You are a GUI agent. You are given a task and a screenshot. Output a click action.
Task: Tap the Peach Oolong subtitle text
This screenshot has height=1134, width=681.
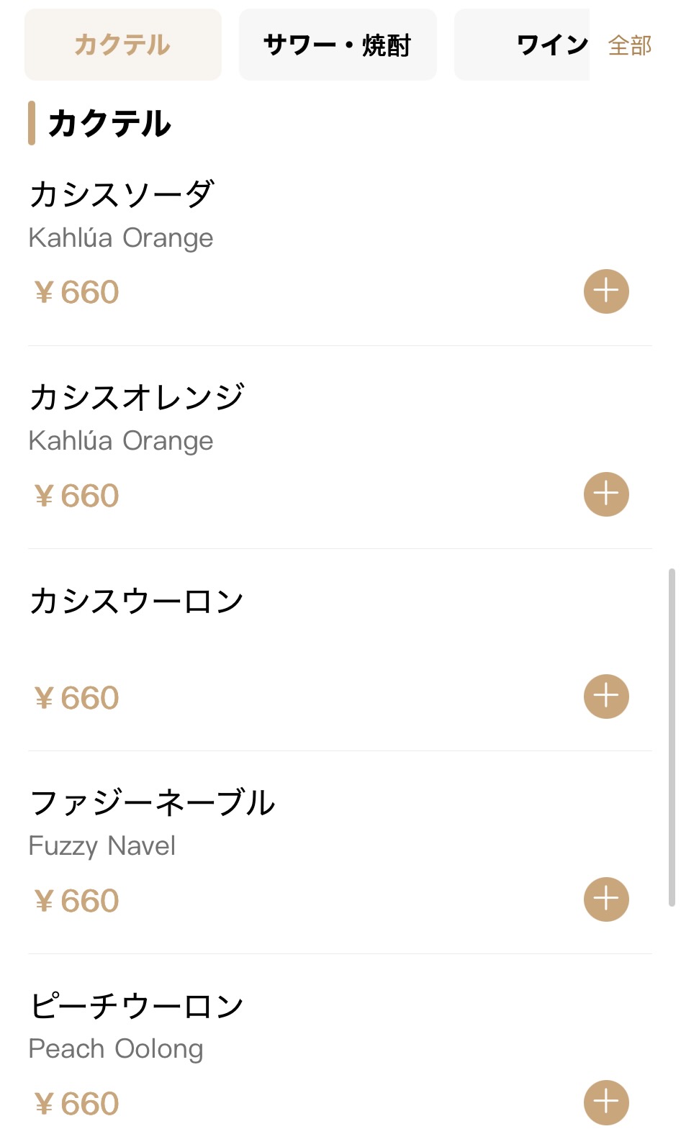coord(116,1049)
